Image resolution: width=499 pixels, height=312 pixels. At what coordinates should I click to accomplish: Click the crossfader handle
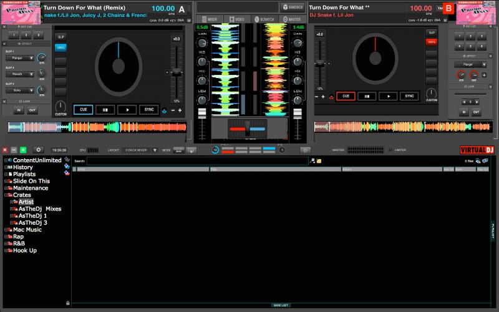click(248, 129)
